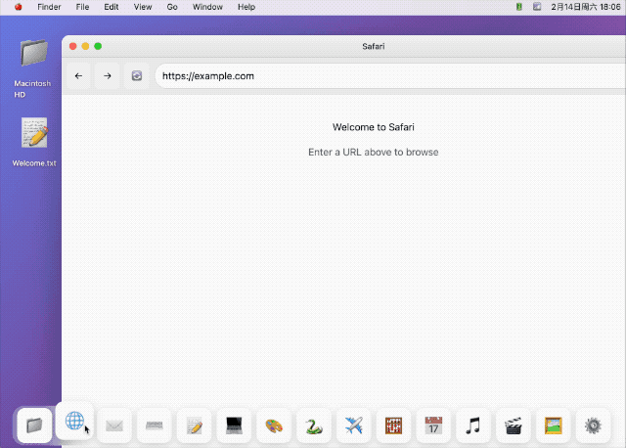Click the Enter a URL above text
The image size is (626, 448).
[x=374, y=153]
